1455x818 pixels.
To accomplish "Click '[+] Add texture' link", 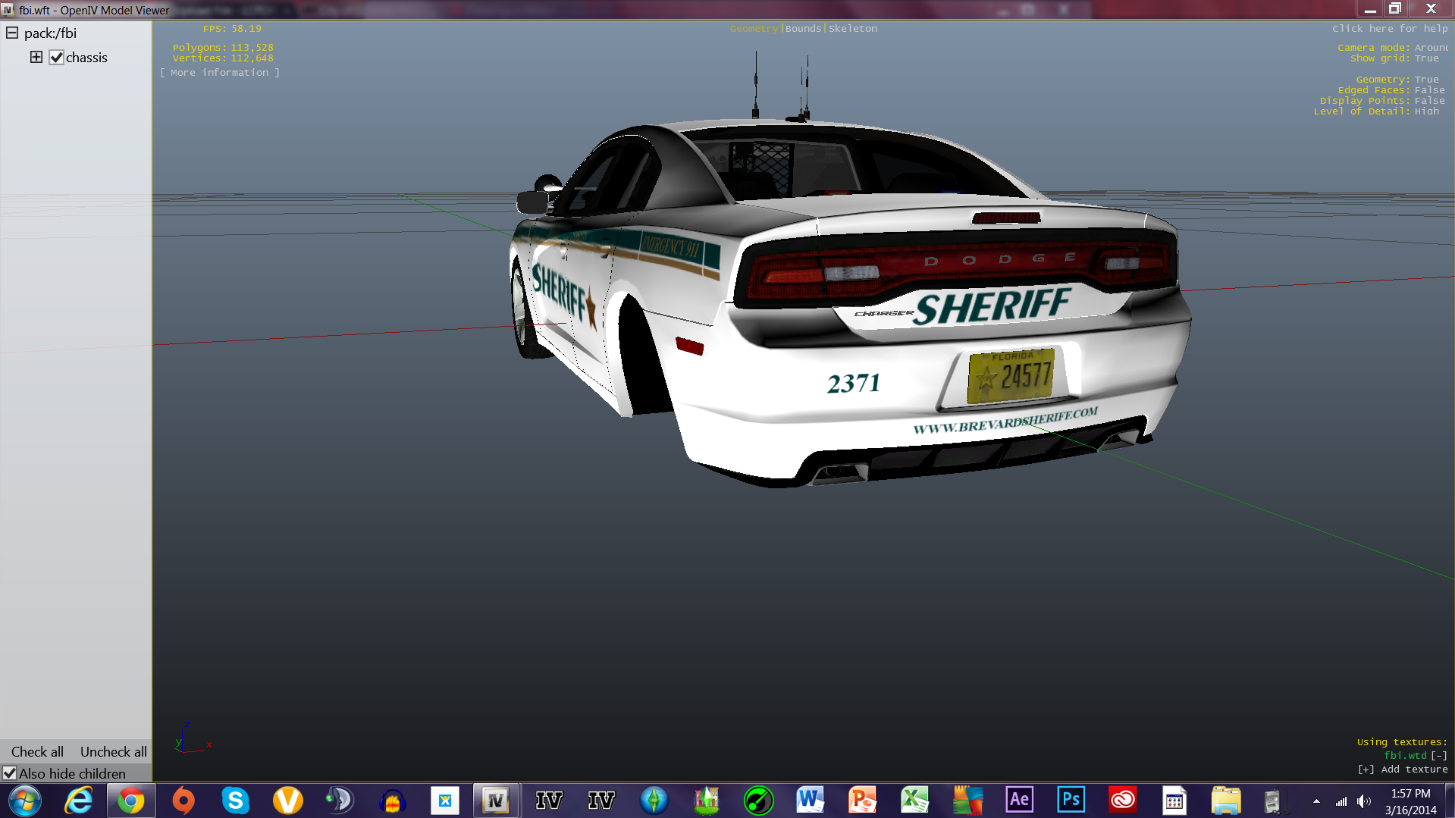I will coord(1403,769).
